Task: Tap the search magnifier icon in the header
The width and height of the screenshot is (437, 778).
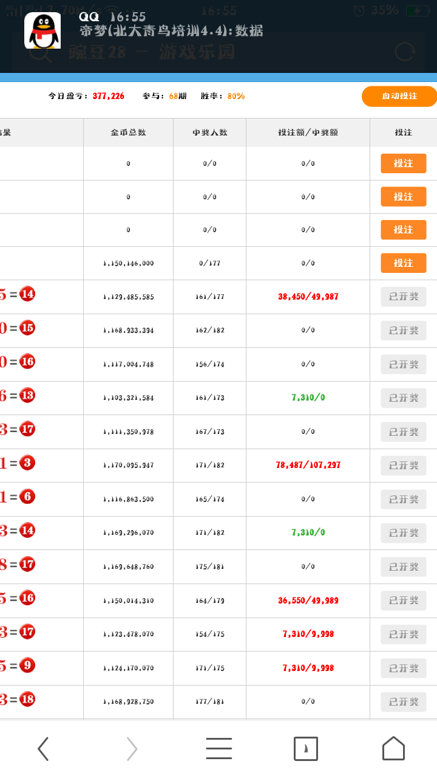Action: 41,52
